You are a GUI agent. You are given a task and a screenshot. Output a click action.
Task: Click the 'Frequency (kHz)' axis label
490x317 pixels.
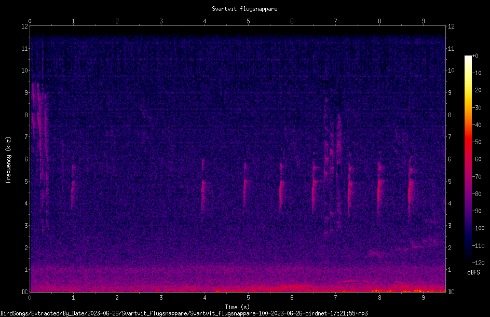point(8,159)
